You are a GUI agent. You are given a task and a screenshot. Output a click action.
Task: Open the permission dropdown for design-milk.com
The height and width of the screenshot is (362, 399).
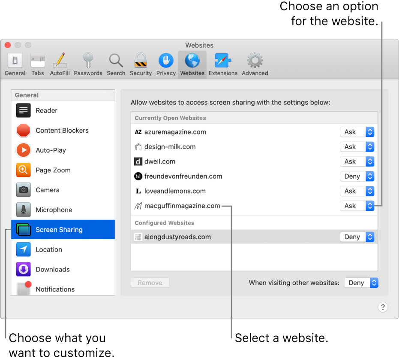pyautogui.click(x=357, y=147)
